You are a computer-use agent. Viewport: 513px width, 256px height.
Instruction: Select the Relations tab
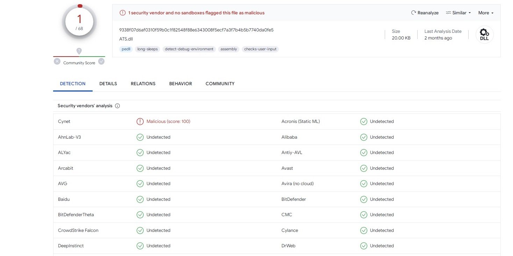[143, 84]
